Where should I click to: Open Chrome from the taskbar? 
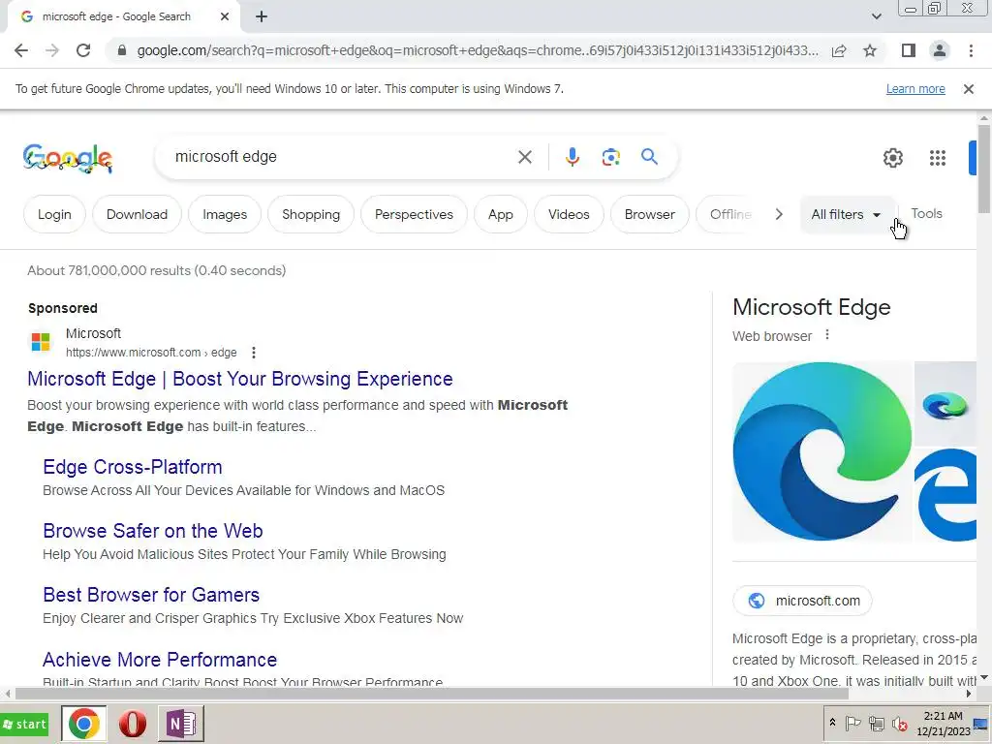click(84, 724)
